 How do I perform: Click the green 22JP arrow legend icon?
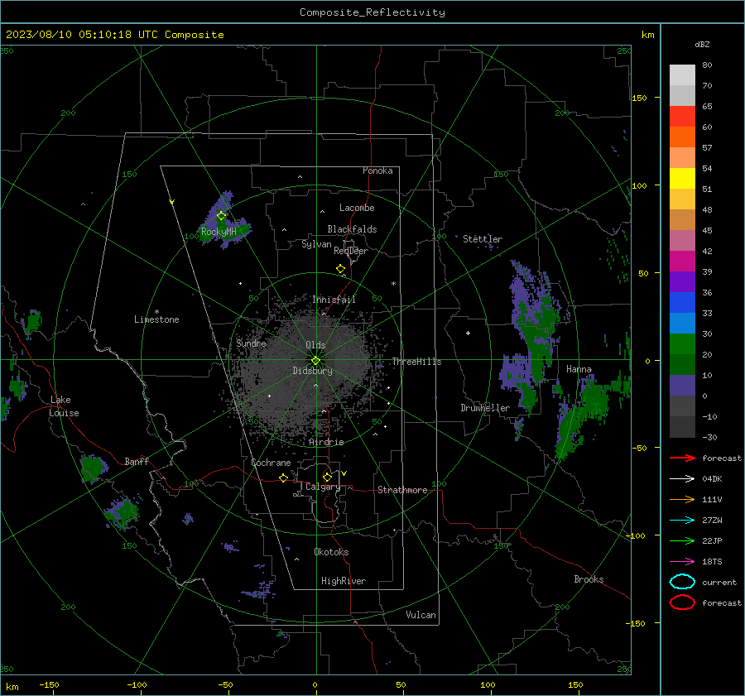(682, 540)
